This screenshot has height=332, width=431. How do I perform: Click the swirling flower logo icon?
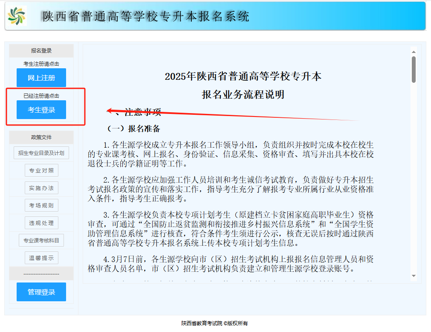[x=17, y=15]
